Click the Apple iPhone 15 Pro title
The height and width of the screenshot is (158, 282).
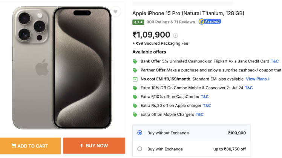tap(188, 13)
